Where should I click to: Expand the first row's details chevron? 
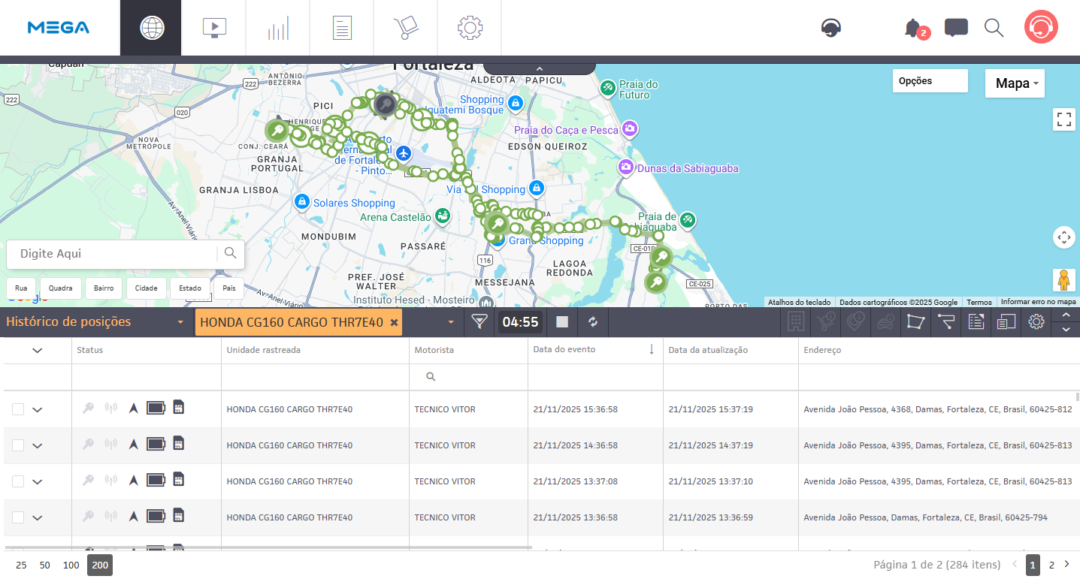(38, 409)
